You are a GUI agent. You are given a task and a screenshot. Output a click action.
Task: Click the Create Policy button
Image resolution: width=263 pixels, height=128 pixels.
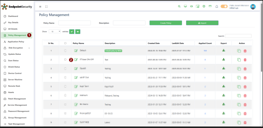[166, 23]
